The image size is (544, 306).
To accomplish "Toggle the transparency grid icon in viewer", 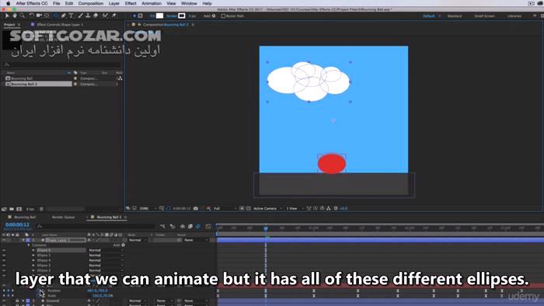I will pyautogui.click(x=249, y=208).
